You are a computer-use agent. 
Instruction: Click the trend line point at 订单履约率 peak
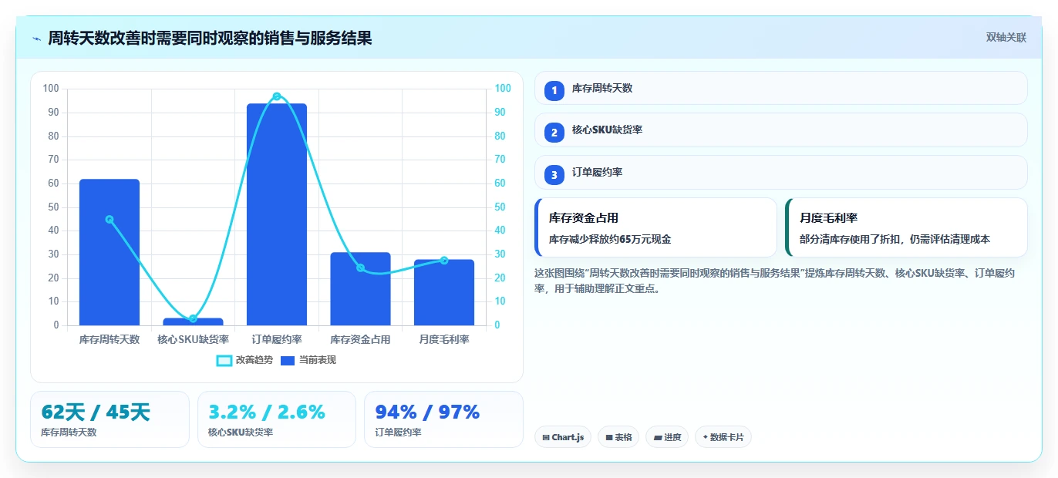point(277,96)
